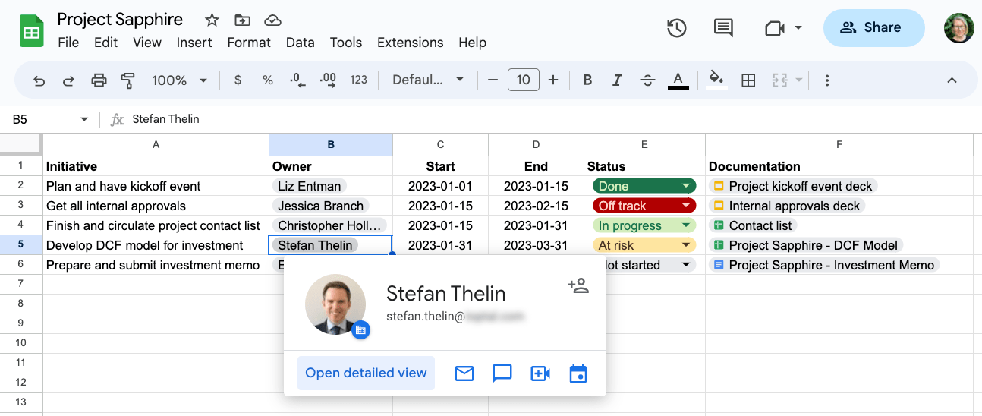Add Stefan Thelin to contacts
This screenshot has height=416, width=982.
[x=578, y=285]
